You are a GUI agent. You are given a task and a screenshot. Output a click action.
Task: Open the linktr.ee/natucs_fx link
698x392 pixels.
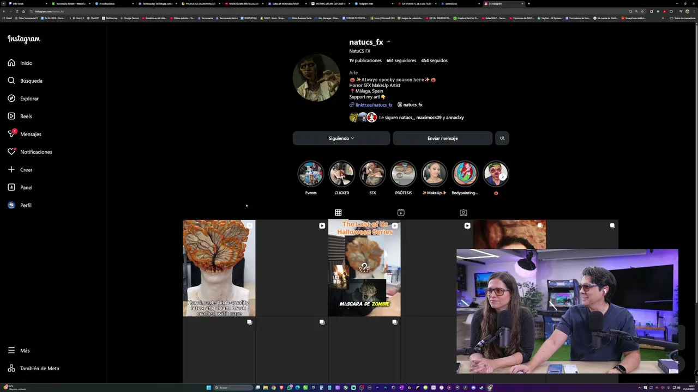point(371,105)
